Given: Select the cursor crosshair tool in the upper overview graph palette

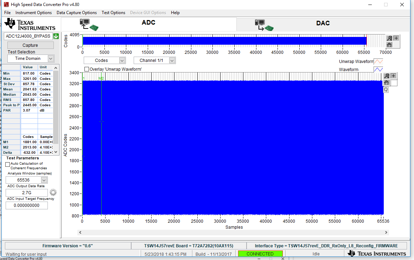Looking at the screenshot, I should [x=396, y=38].
